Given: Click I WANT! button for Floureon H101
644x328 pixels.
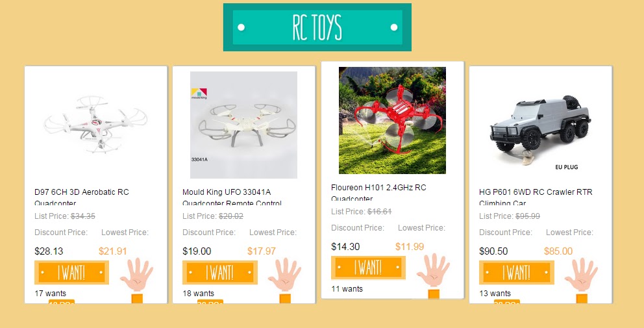Looking at the screenshot, I should (x=368, y=268).
